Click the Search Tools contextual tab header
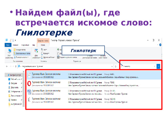The image size is (168, 126). (x=43, y=41)
